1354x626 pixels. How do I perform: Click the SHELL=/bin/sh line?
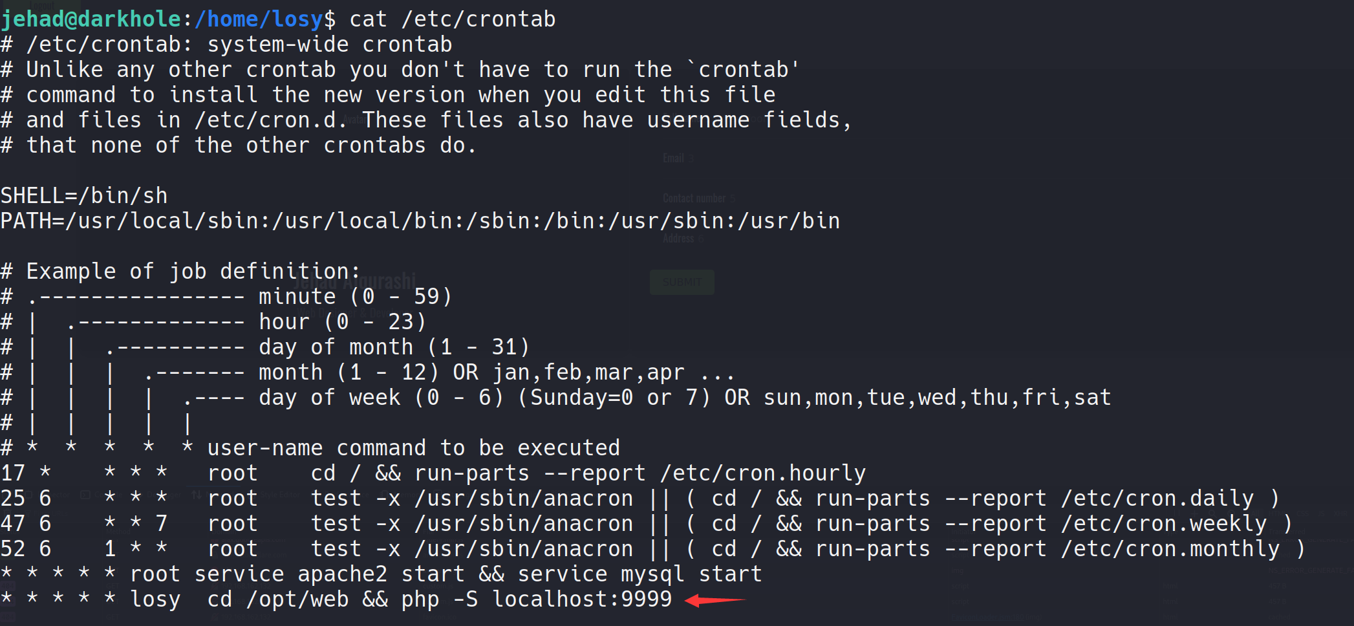coord(84,195)
